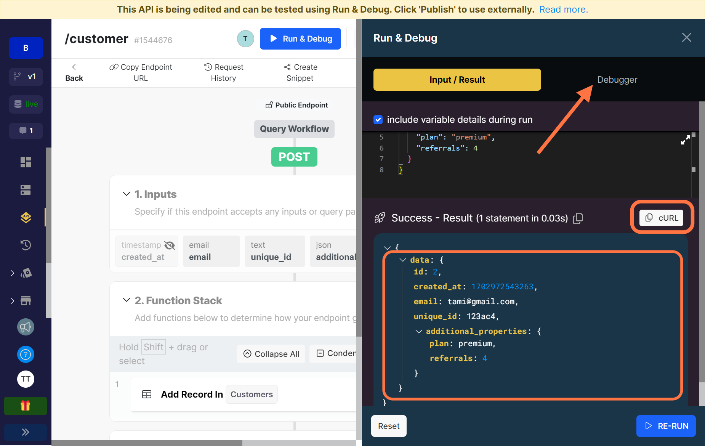
Task: Click the created_at value 1702972543263
Action: pos(502,287)
